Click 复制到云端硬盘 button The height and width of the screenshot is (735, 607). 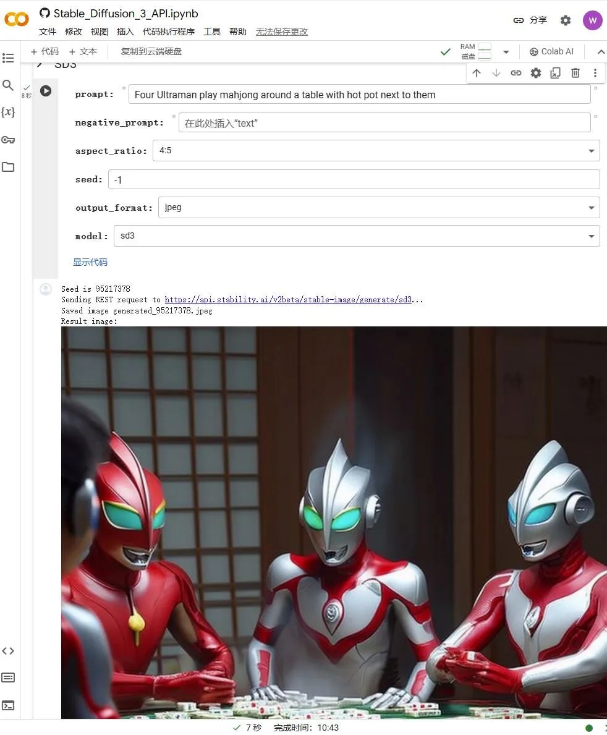click(151, 51)
